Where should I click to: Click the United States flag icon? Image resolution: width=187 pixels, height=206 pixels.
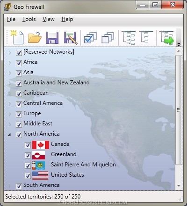(x=40, y=176)
